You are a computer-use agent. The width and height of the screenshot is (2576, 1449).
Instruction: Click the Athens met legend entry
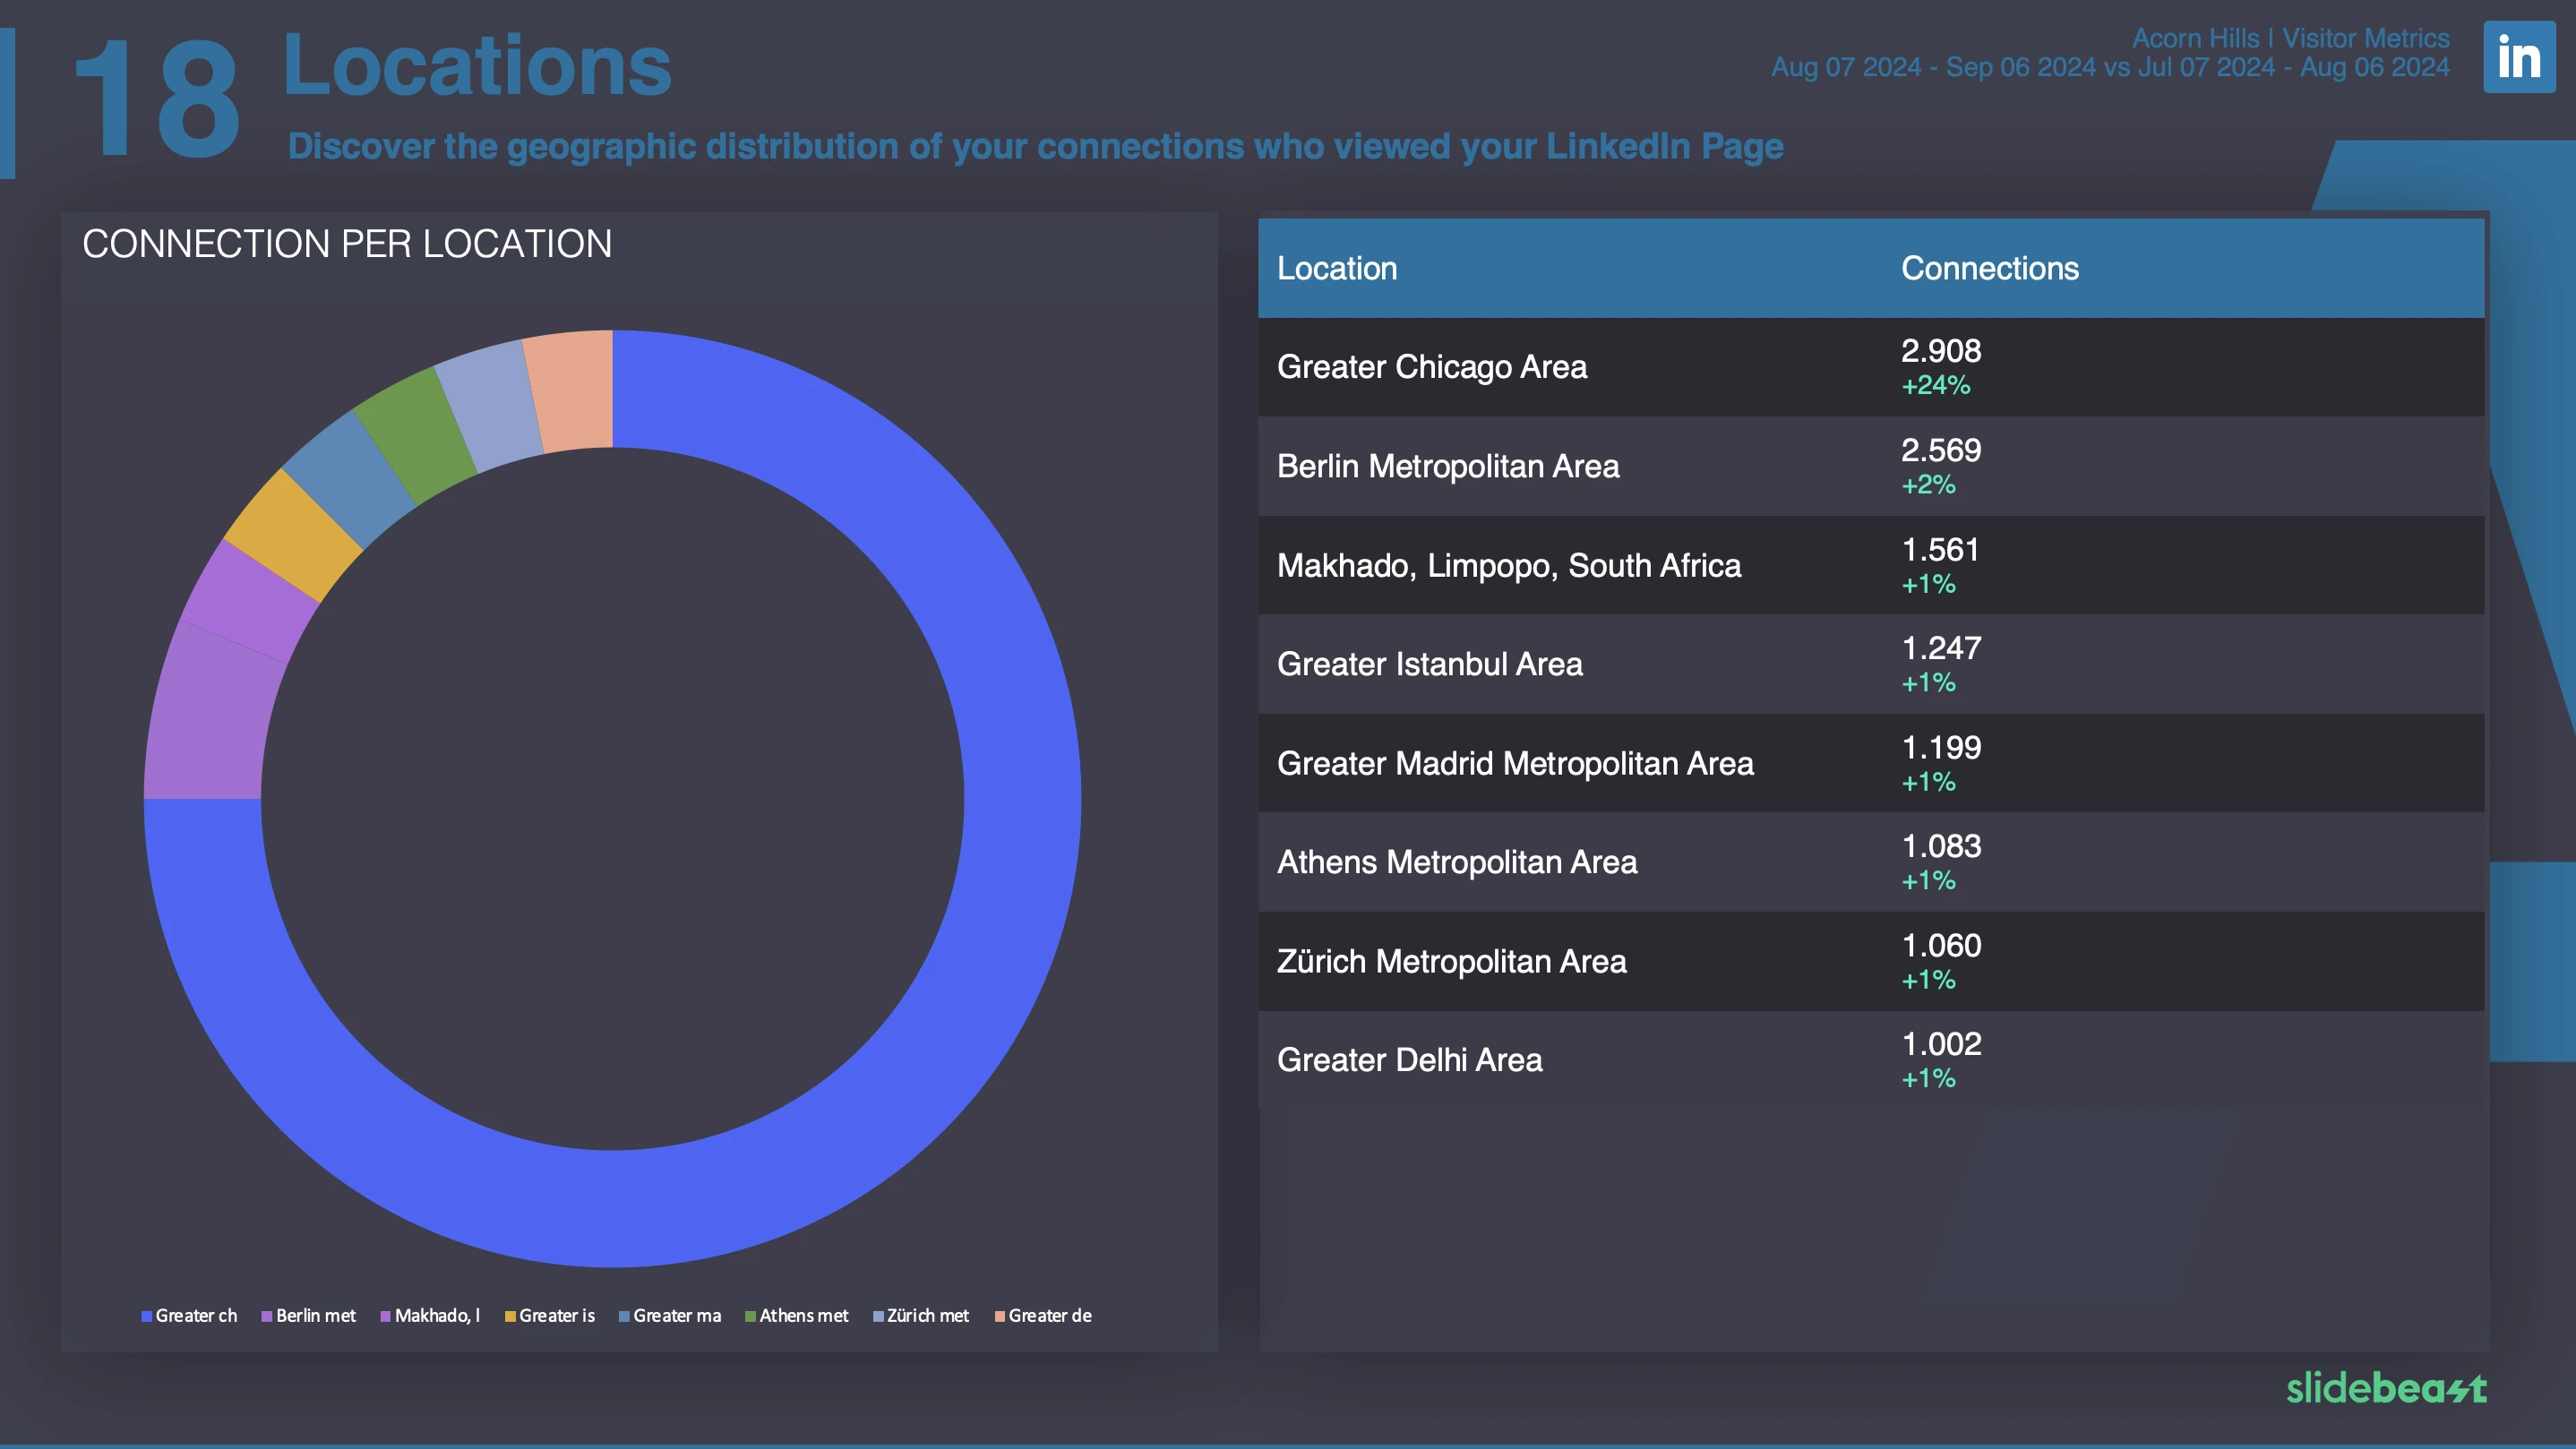point(797,1316)
